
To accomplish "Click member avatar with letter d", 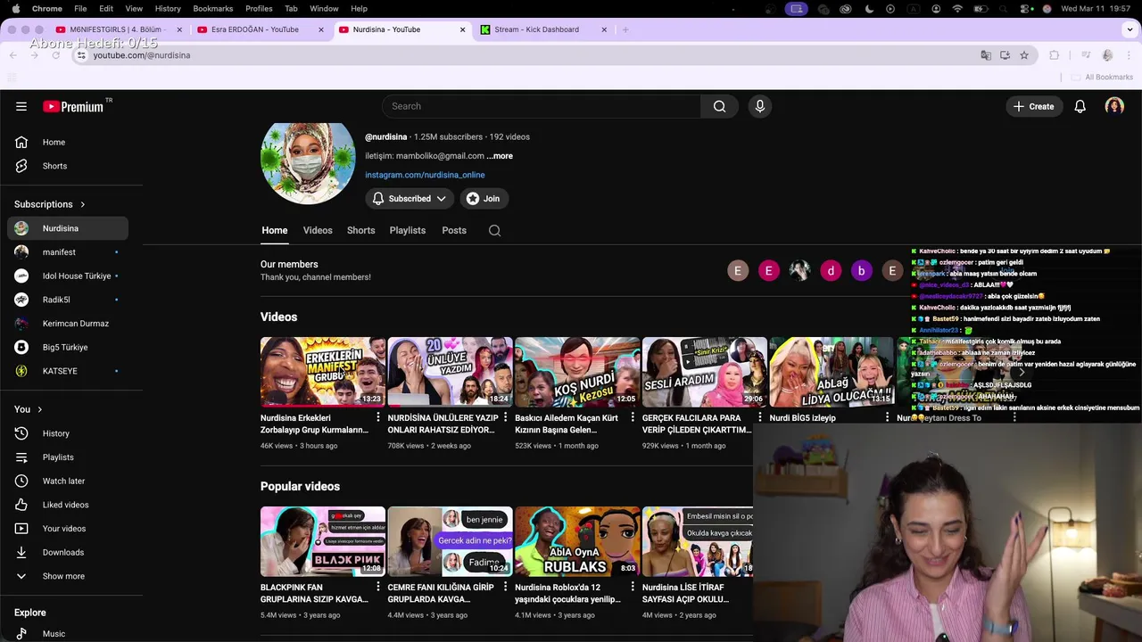I will [x=831, y=271].
